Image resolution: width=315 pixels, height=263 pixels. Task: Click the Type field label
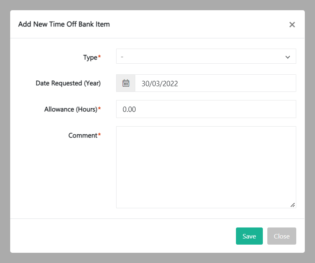point(90,58)
